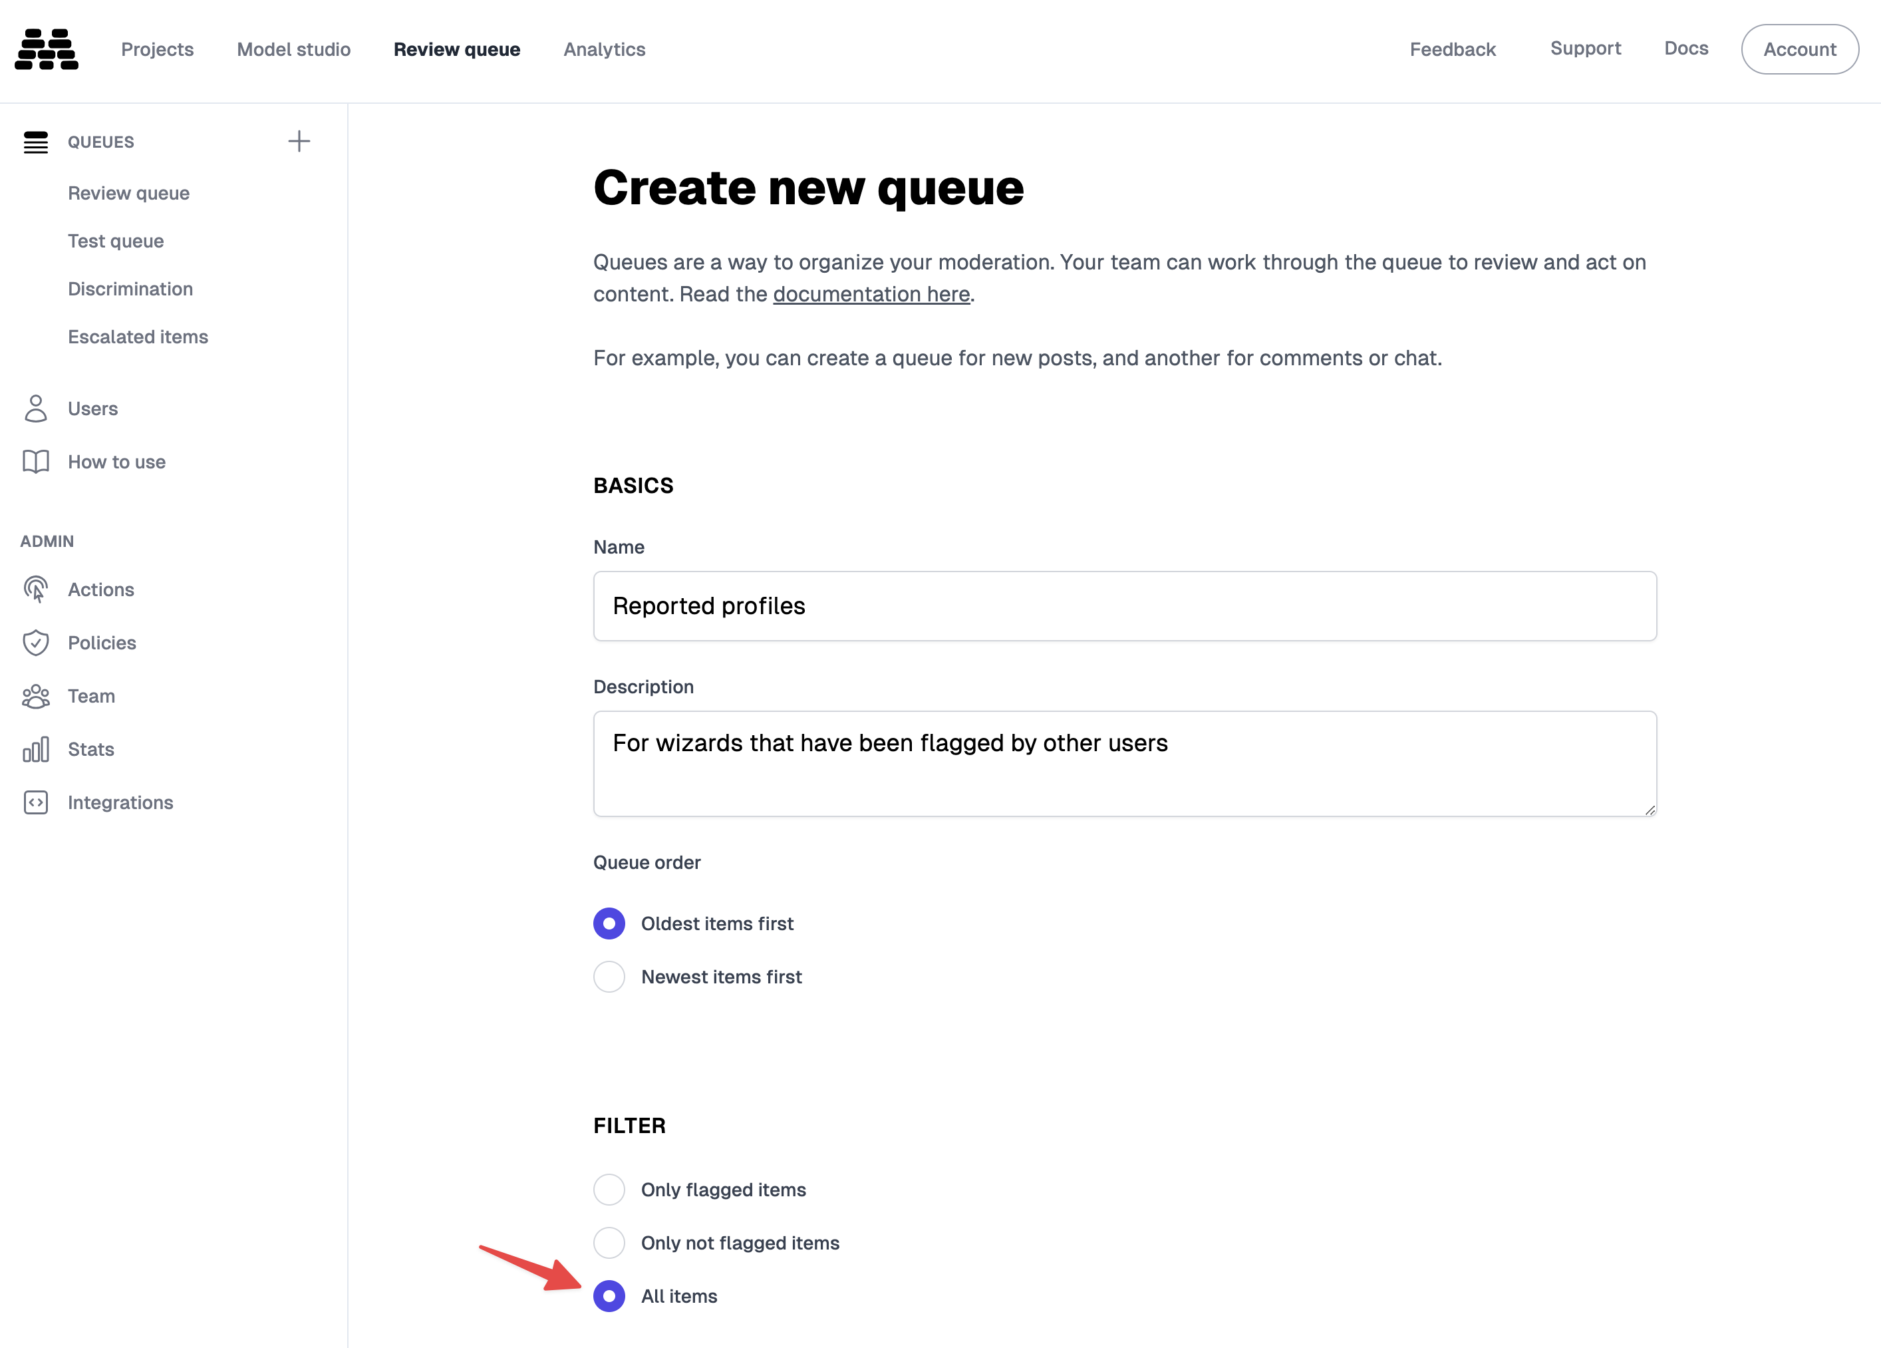1881x1348 pixels.
Task: Click the Team people icon
Action: [36, 696]
